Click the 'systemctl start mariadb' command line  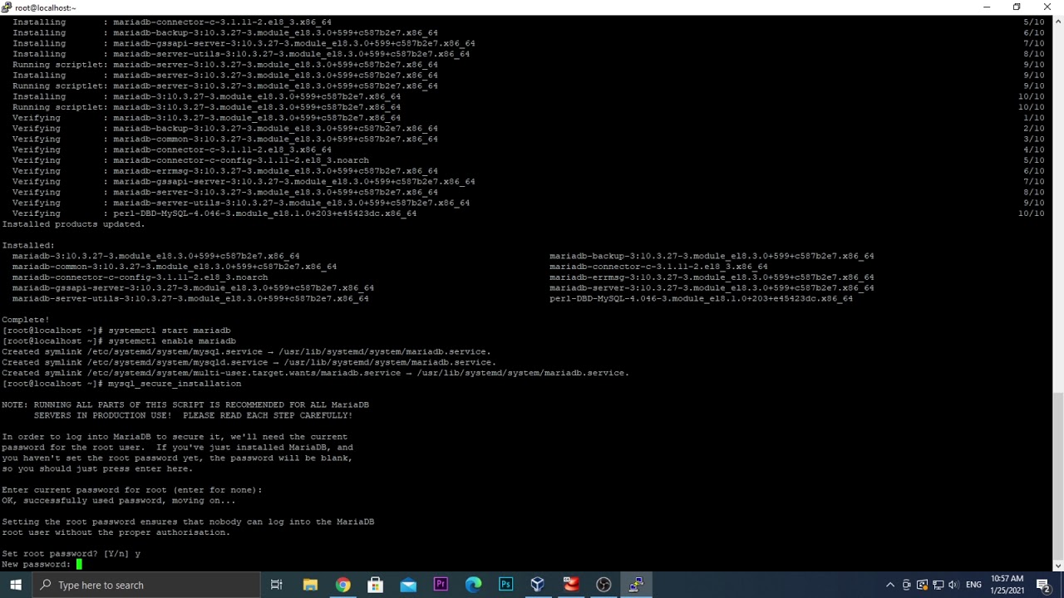(x=116, y=331)
